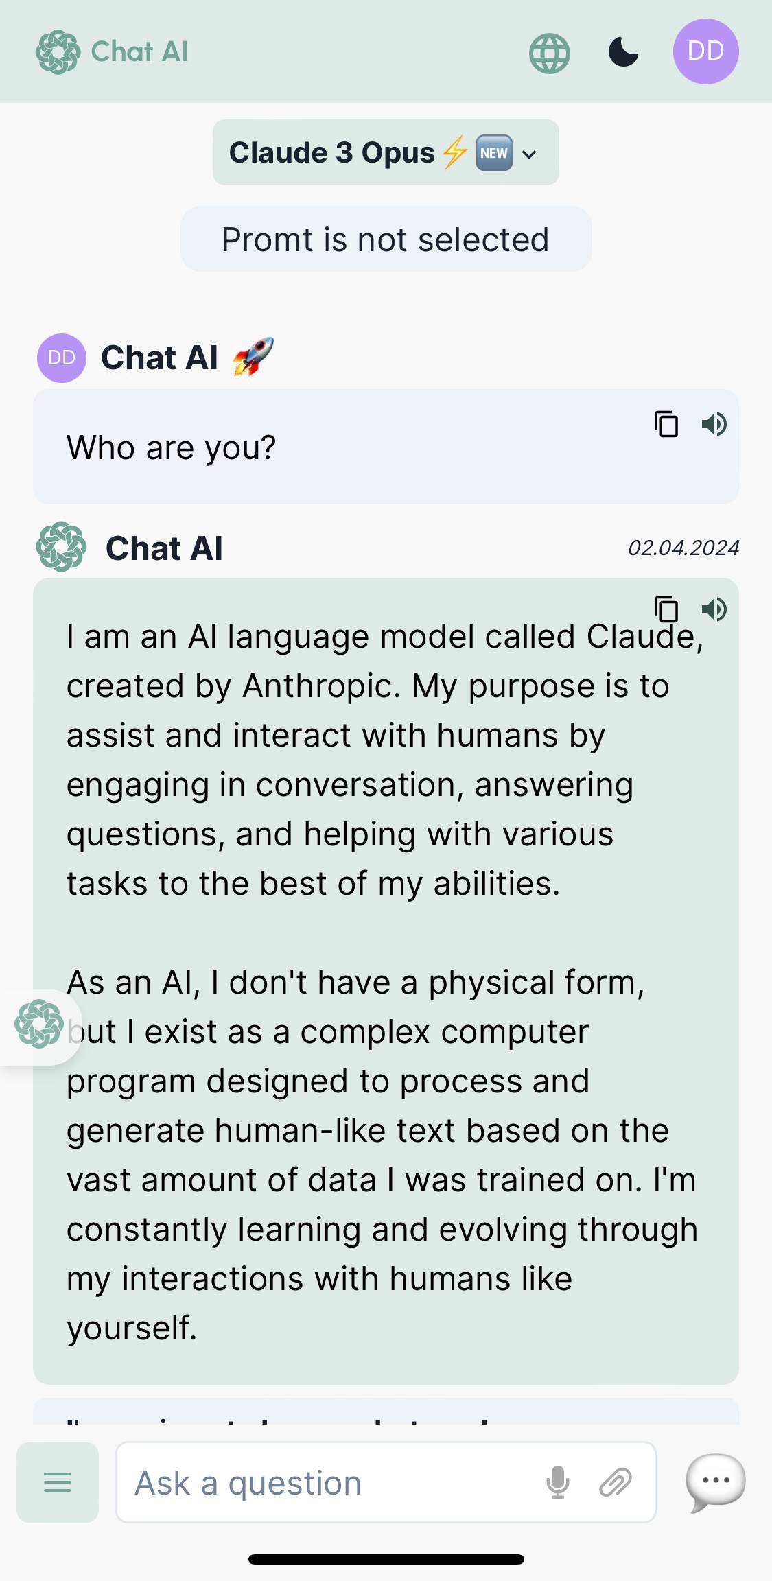Start voice input with microphone icon
This screenshot has height=1581, width=772.
pos(558,1482)
